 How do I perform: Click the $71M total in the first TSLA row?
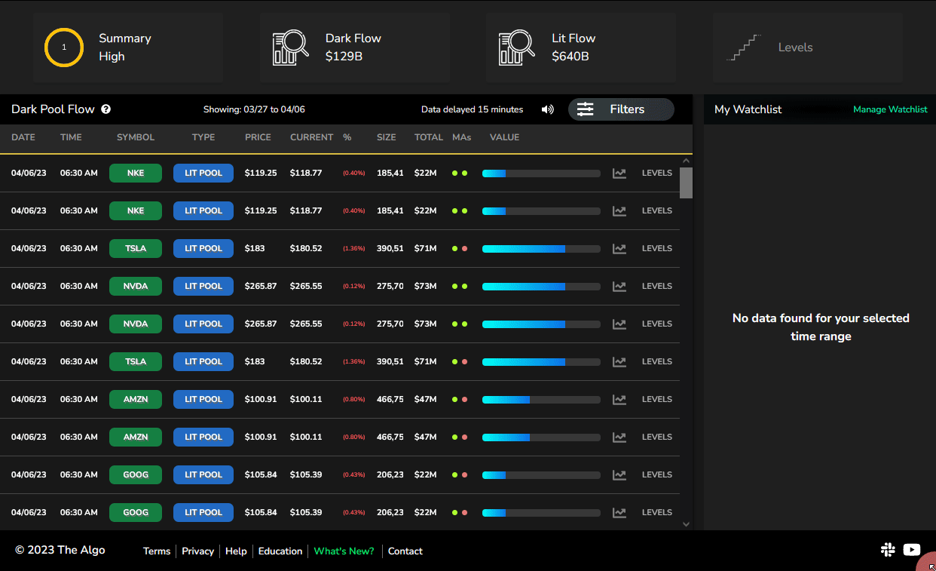426,248
